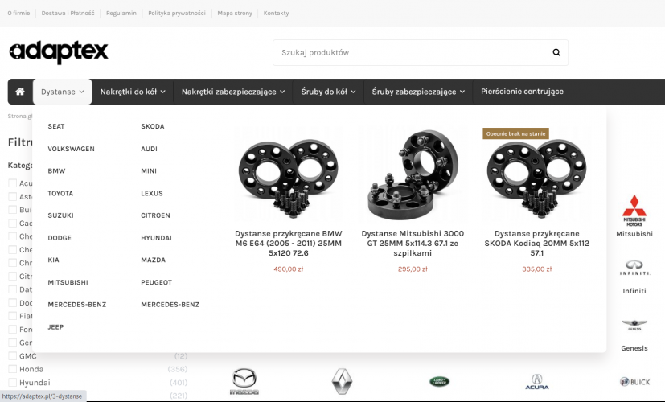Expand the Śruby zabezpieczające dropdown
Screen dimensions: 665x402
pos(418,92)
